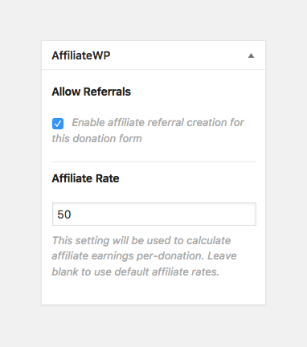Click the divider line above Affiliate Rate
Screen dimensions: 307x347
coord(153,161)
